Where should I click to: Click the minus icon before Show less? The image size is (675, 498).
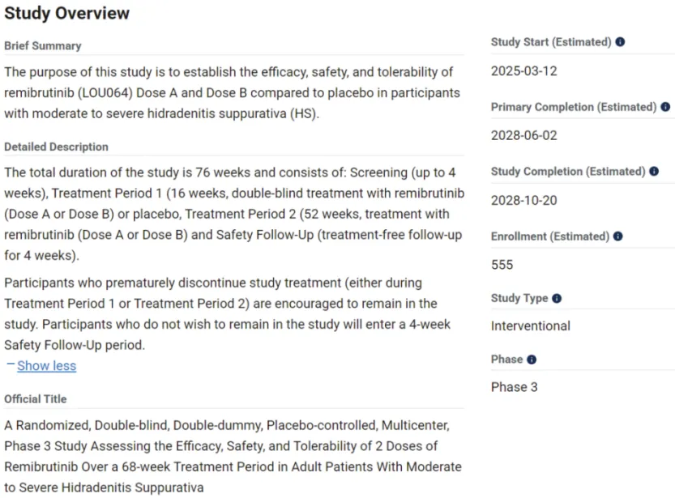10,365
